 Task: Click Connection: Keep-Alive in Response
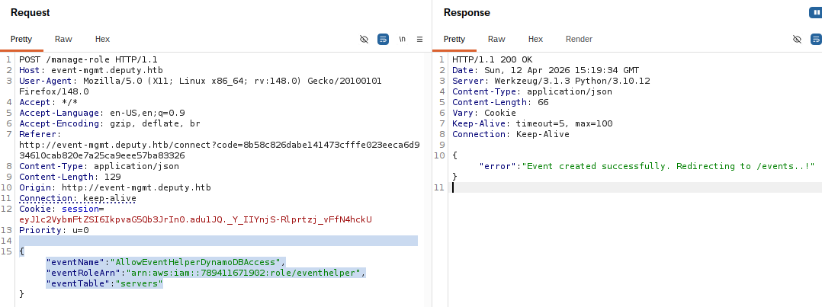click(x=511, y=134)
